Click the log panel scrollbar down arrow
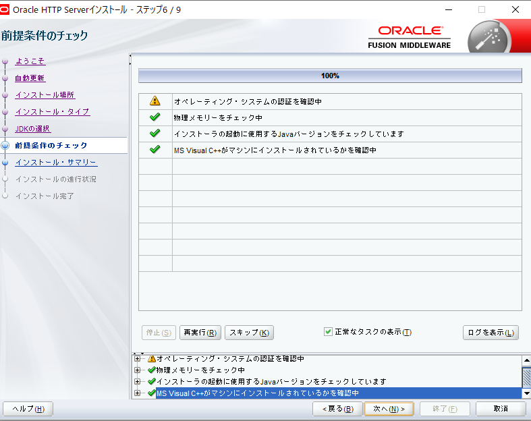The height and width of the screenshot is (421, 531). tap(526, 393)
